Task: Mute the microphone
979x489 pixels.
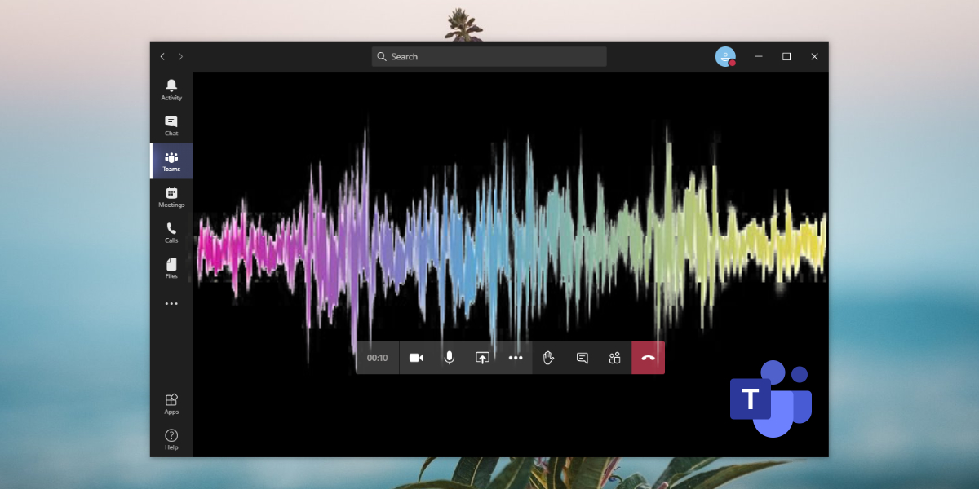Action: (x=449, y=358)
